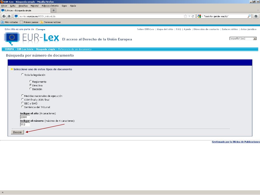
Task: Go to the browser Home page icon
Action: click(x=256, y=16)
